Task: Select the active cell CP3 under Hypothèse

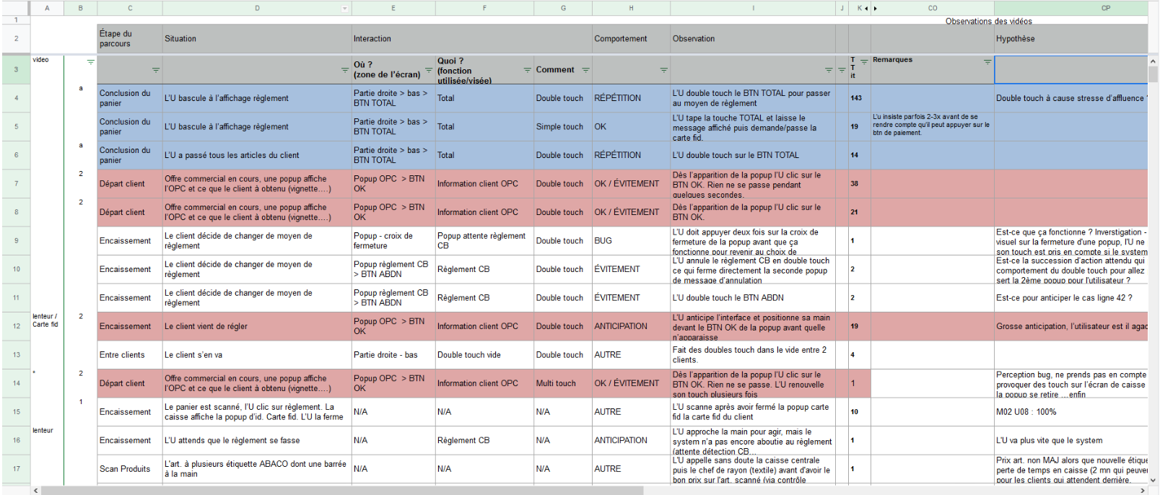Action: [1070, 70]
